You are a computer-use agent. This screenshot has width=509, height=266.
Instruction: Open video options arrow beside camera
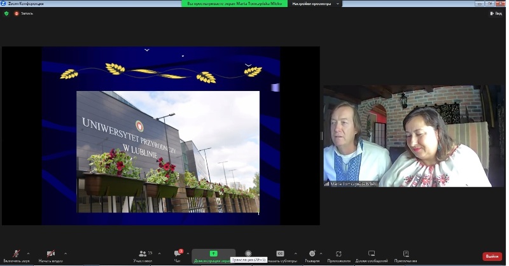[x=66, y=254]
